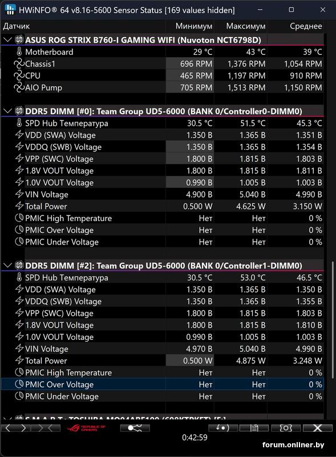The image size is (336, 457).
Task: Click the expand columns arrows button
Action: [16, 428]
